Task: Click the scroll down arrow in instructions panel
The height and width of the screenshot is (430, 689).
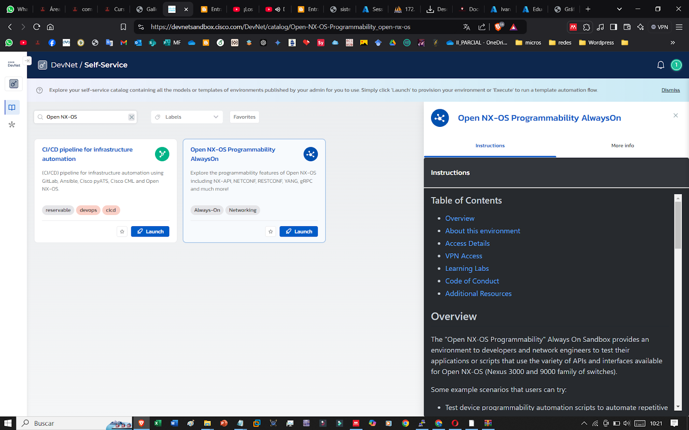Action: (678, 406)
